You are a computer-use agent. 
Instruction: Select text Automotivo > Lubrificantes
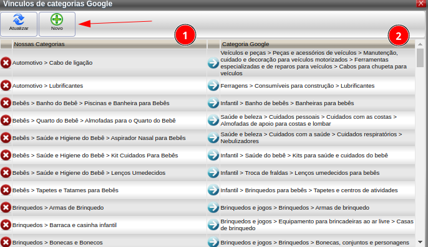click(x=48, y=85)
